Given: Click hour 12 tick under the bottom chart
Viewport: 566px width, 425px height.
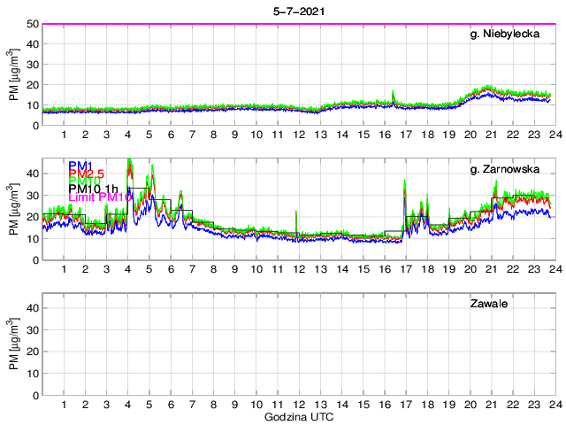Looking at the screenshot, I should [298, 404].
